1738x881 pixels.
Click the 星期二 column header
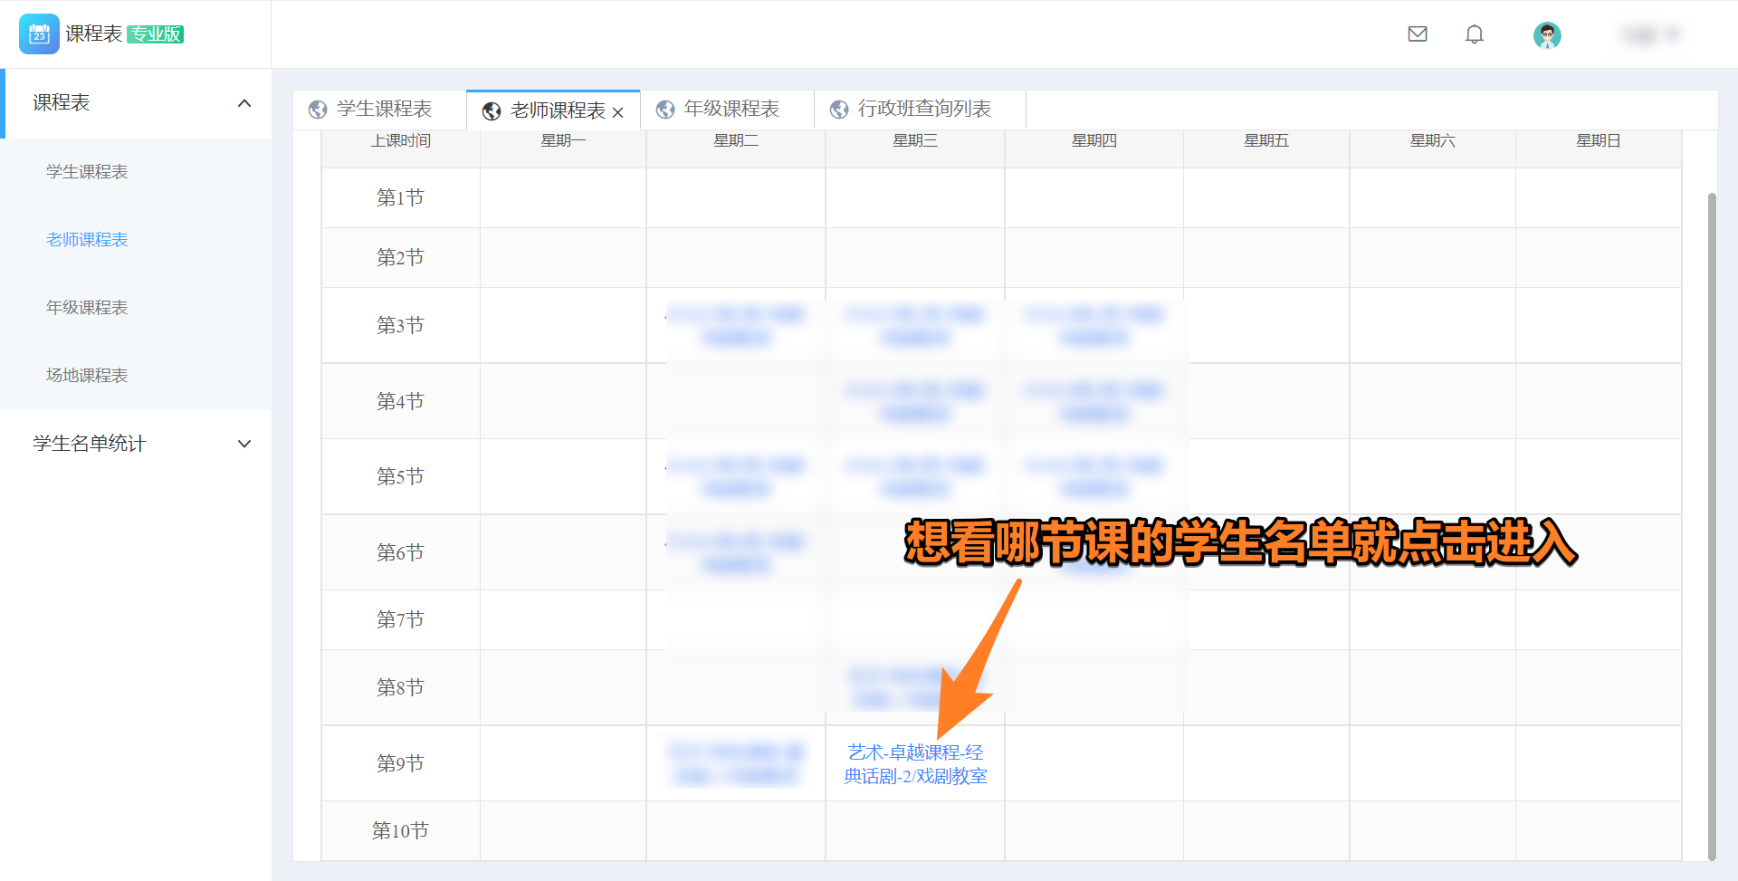pos(736,141)
